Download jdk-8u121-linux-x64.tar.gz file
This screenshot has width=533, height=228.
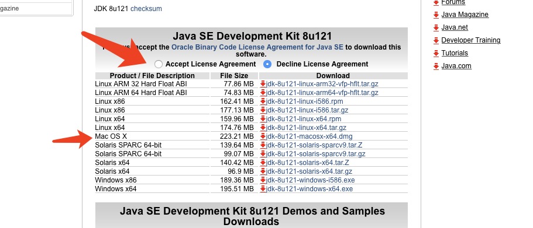coord(306,128)
